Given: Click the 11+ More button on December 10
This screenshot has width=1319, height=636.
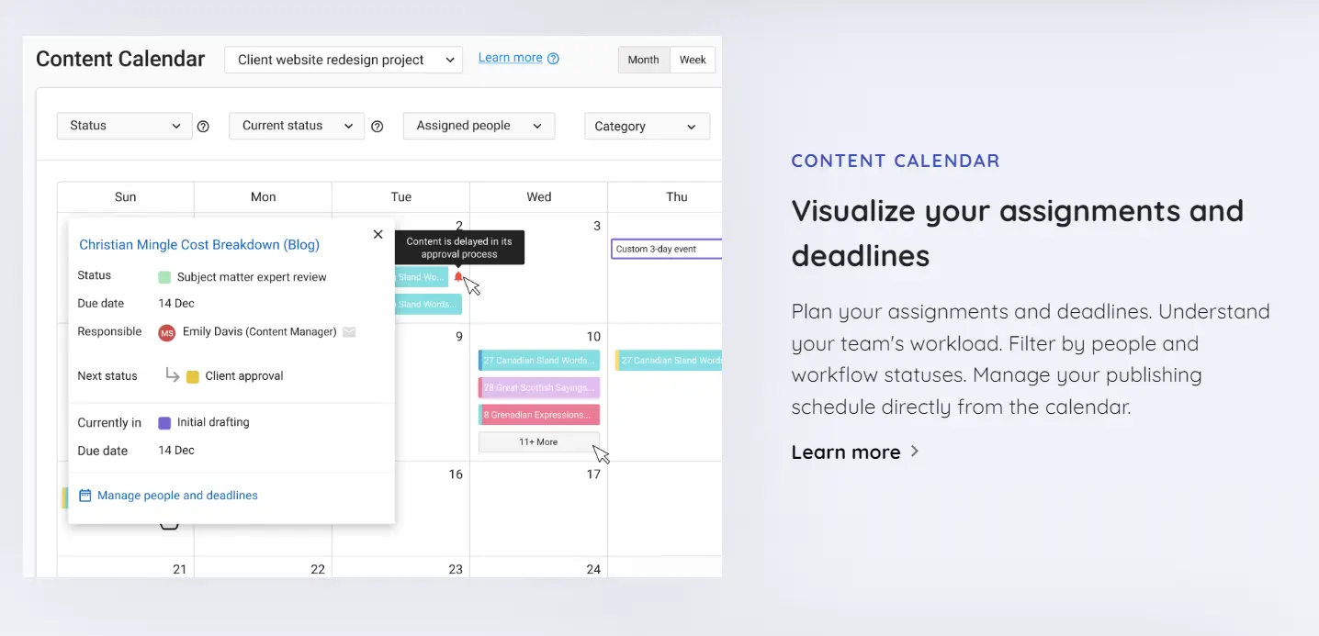Looking at the screenshot, I should (x=538, y=441).
